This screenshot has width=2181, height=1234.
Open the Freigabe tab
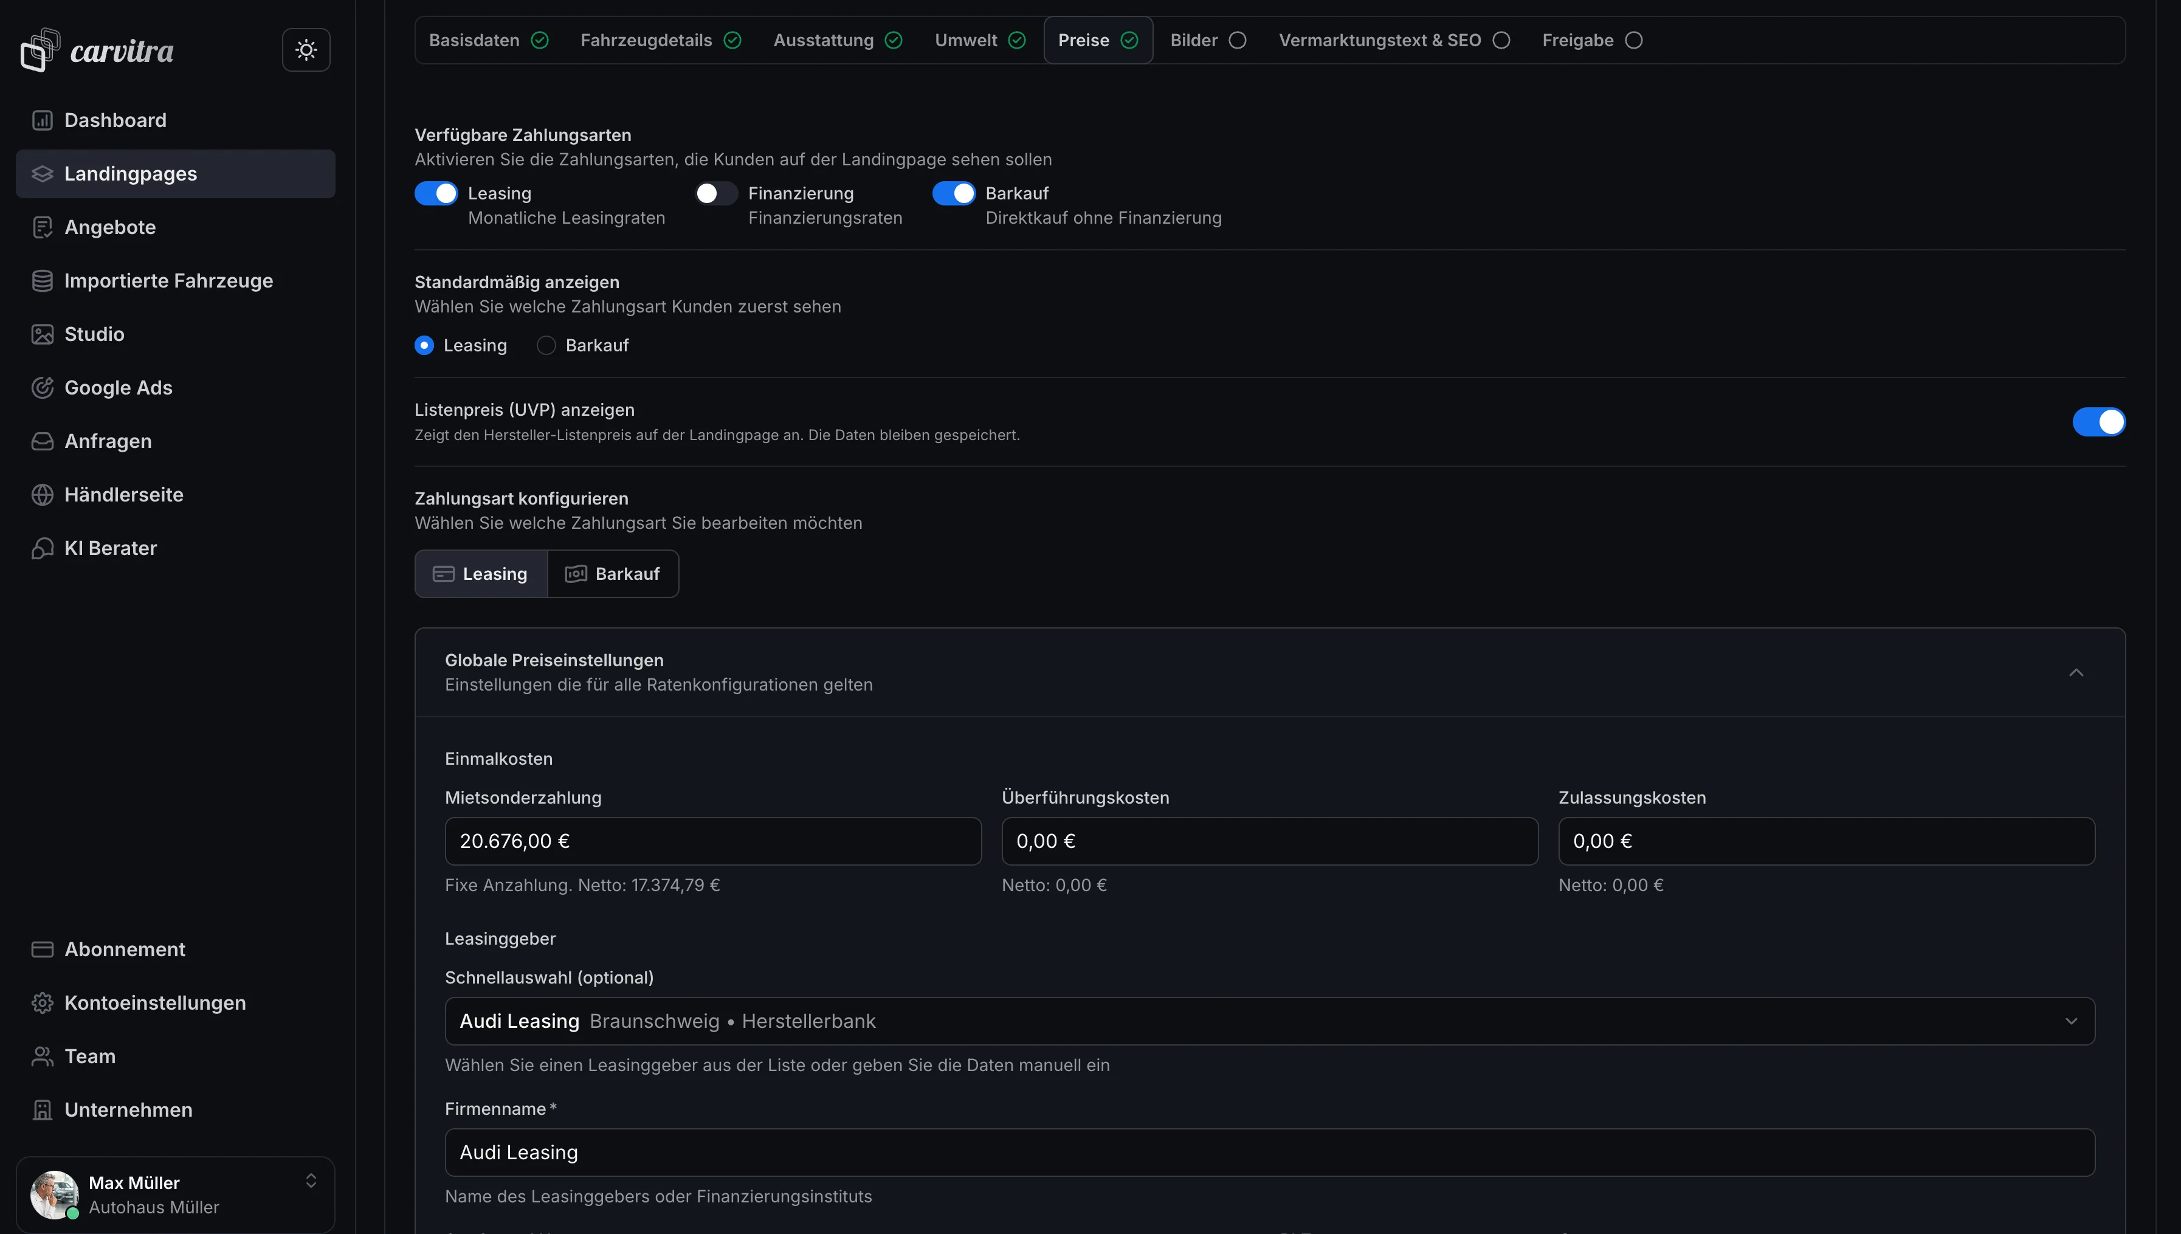1593,40
